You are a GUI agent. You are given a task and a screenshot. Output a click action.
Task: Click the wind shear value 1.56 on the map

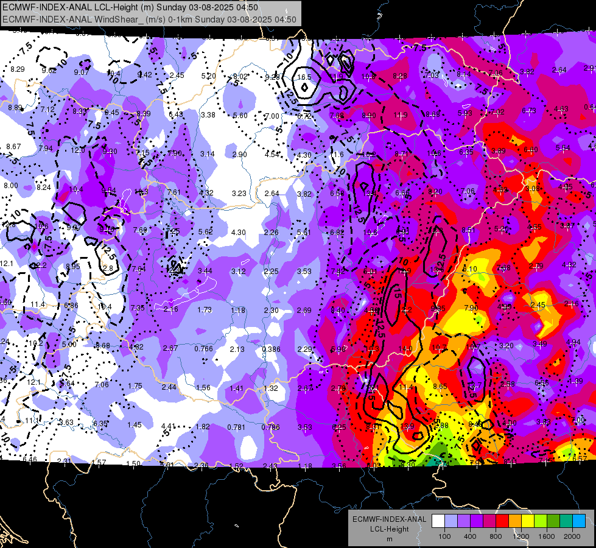pyautogui.click(x=203, y=387)
